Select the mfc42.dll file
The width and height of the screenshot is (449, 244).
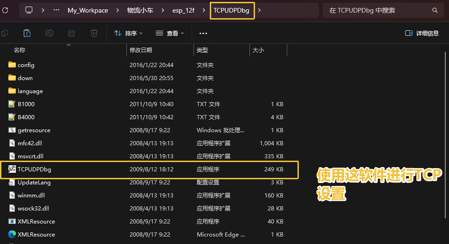(x=30, y=143)
